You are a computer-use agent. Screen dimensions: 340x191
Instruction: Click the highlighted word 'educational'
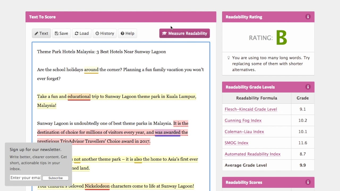pos(79,97)
